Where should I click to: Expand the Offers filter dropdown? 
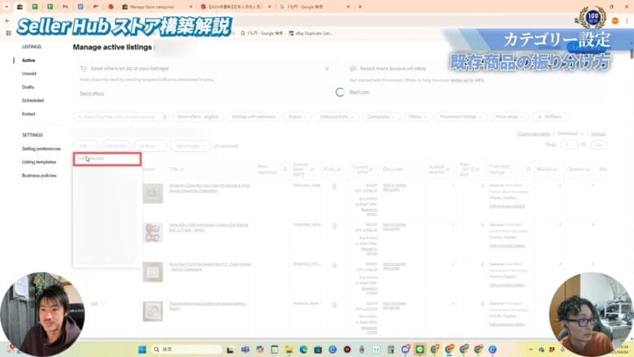pyautogui.click(x=417, y=117)
